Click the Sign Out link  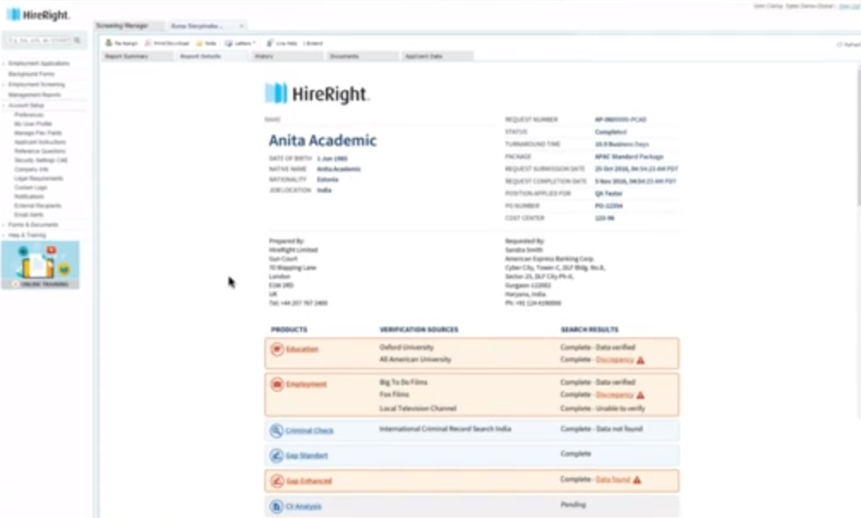click(850, 6)
